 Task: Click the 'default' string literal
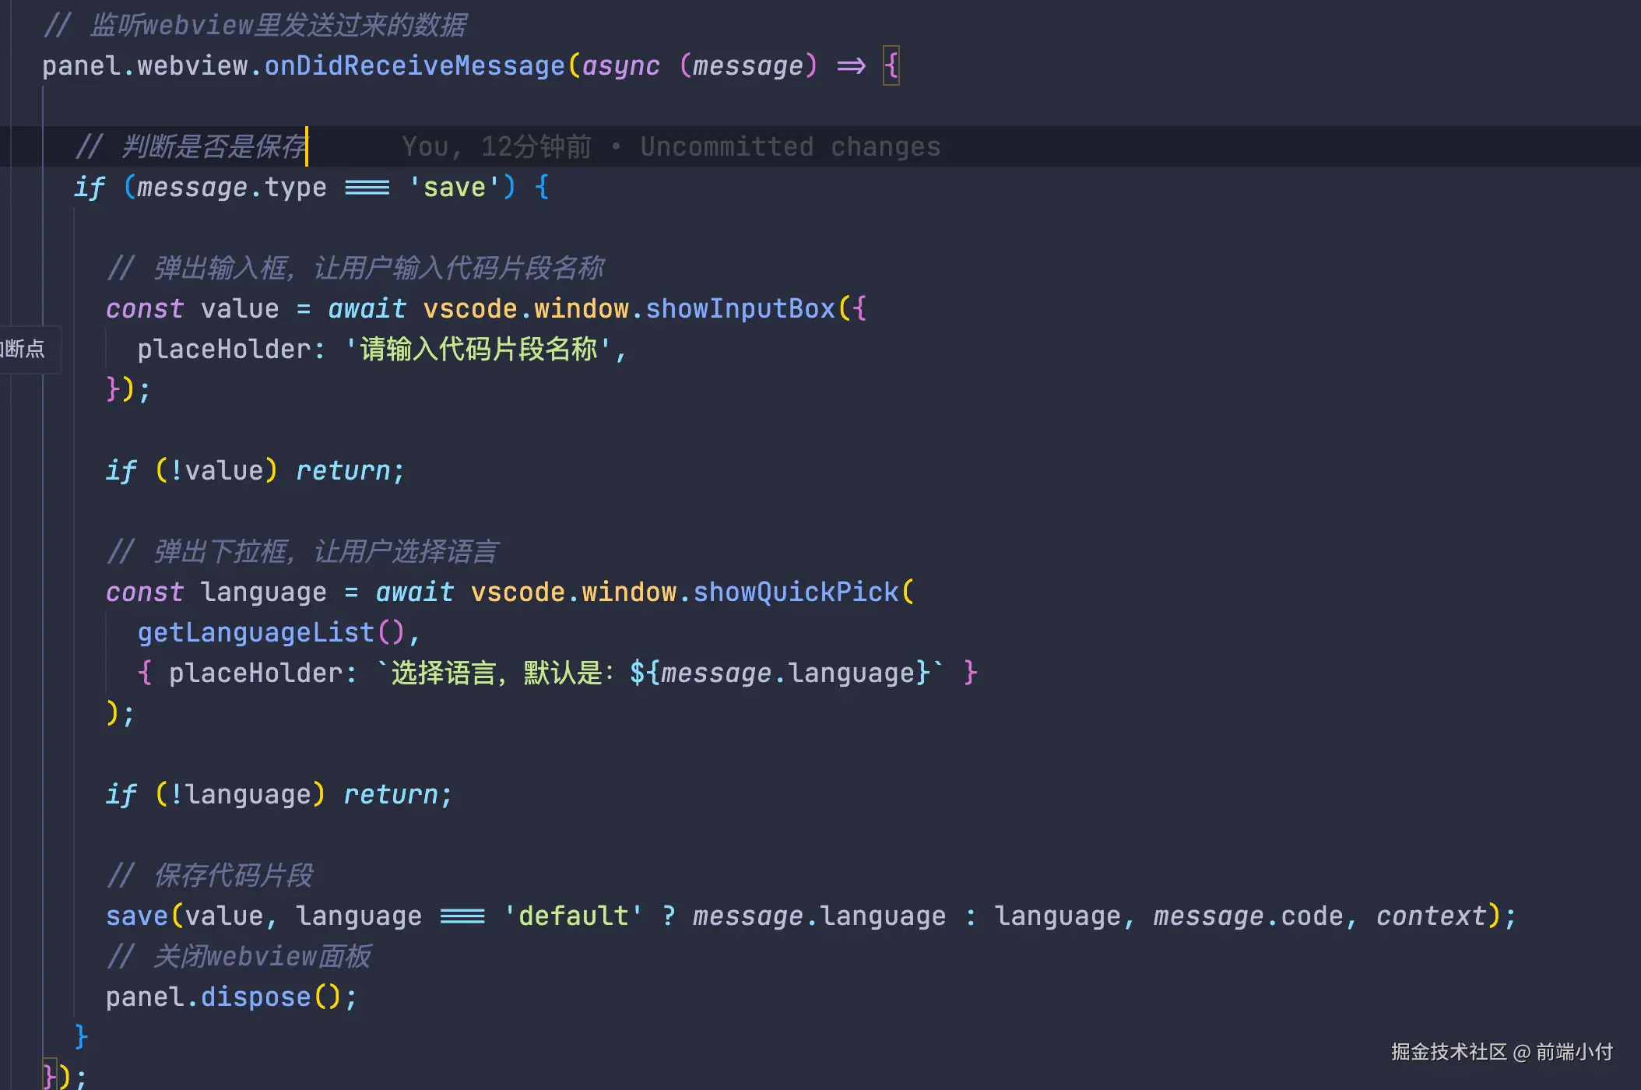click(x=573, y=916)
